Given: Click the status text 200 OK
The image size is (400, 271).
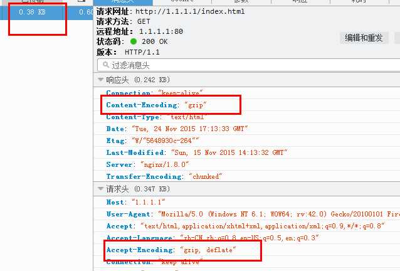Looking at the screenshot, I should click(155, 41).
